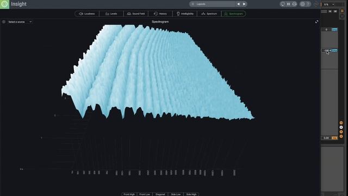Viewport: 348px width, 196px height.
Task: Select Diagonal camera view
Action: click(160, 194)
